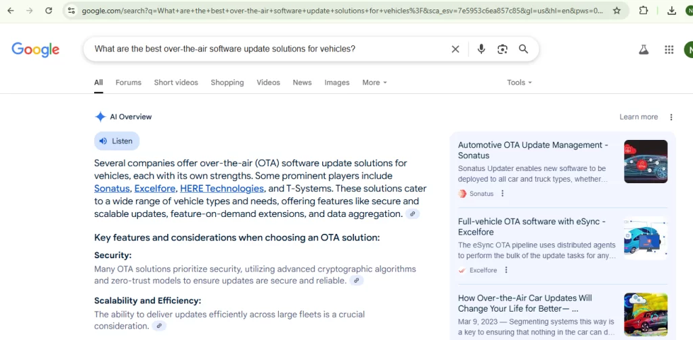This screenshot has height=340, width=693.
Task: Click Excelfore article thumbnail image
Action: pos(646,238)
